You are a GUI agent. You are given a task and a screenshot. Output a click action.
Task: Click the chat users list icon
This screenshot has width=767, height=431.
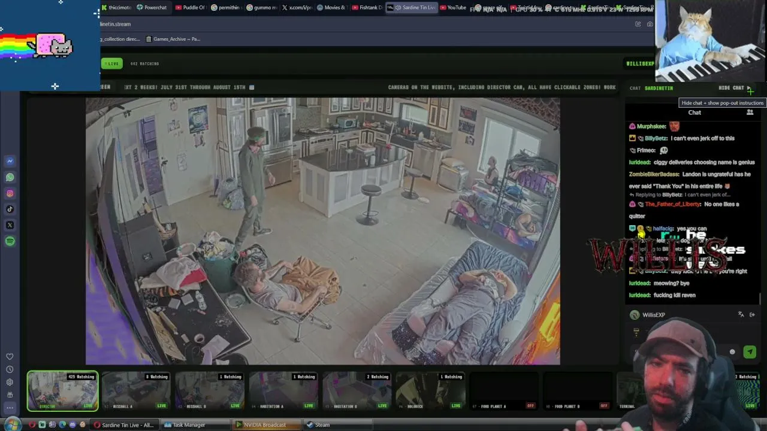point(750,112)
